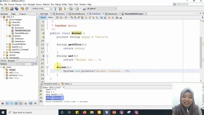Image resolution: width=204 pixels, height=115 pixels.
Task: Collapse the getCOlor method code fold
Action: coord(47,44)
